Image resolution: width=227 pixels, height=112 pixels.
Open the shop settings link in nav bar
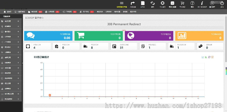pyautogui.click(x=117, y=12)
